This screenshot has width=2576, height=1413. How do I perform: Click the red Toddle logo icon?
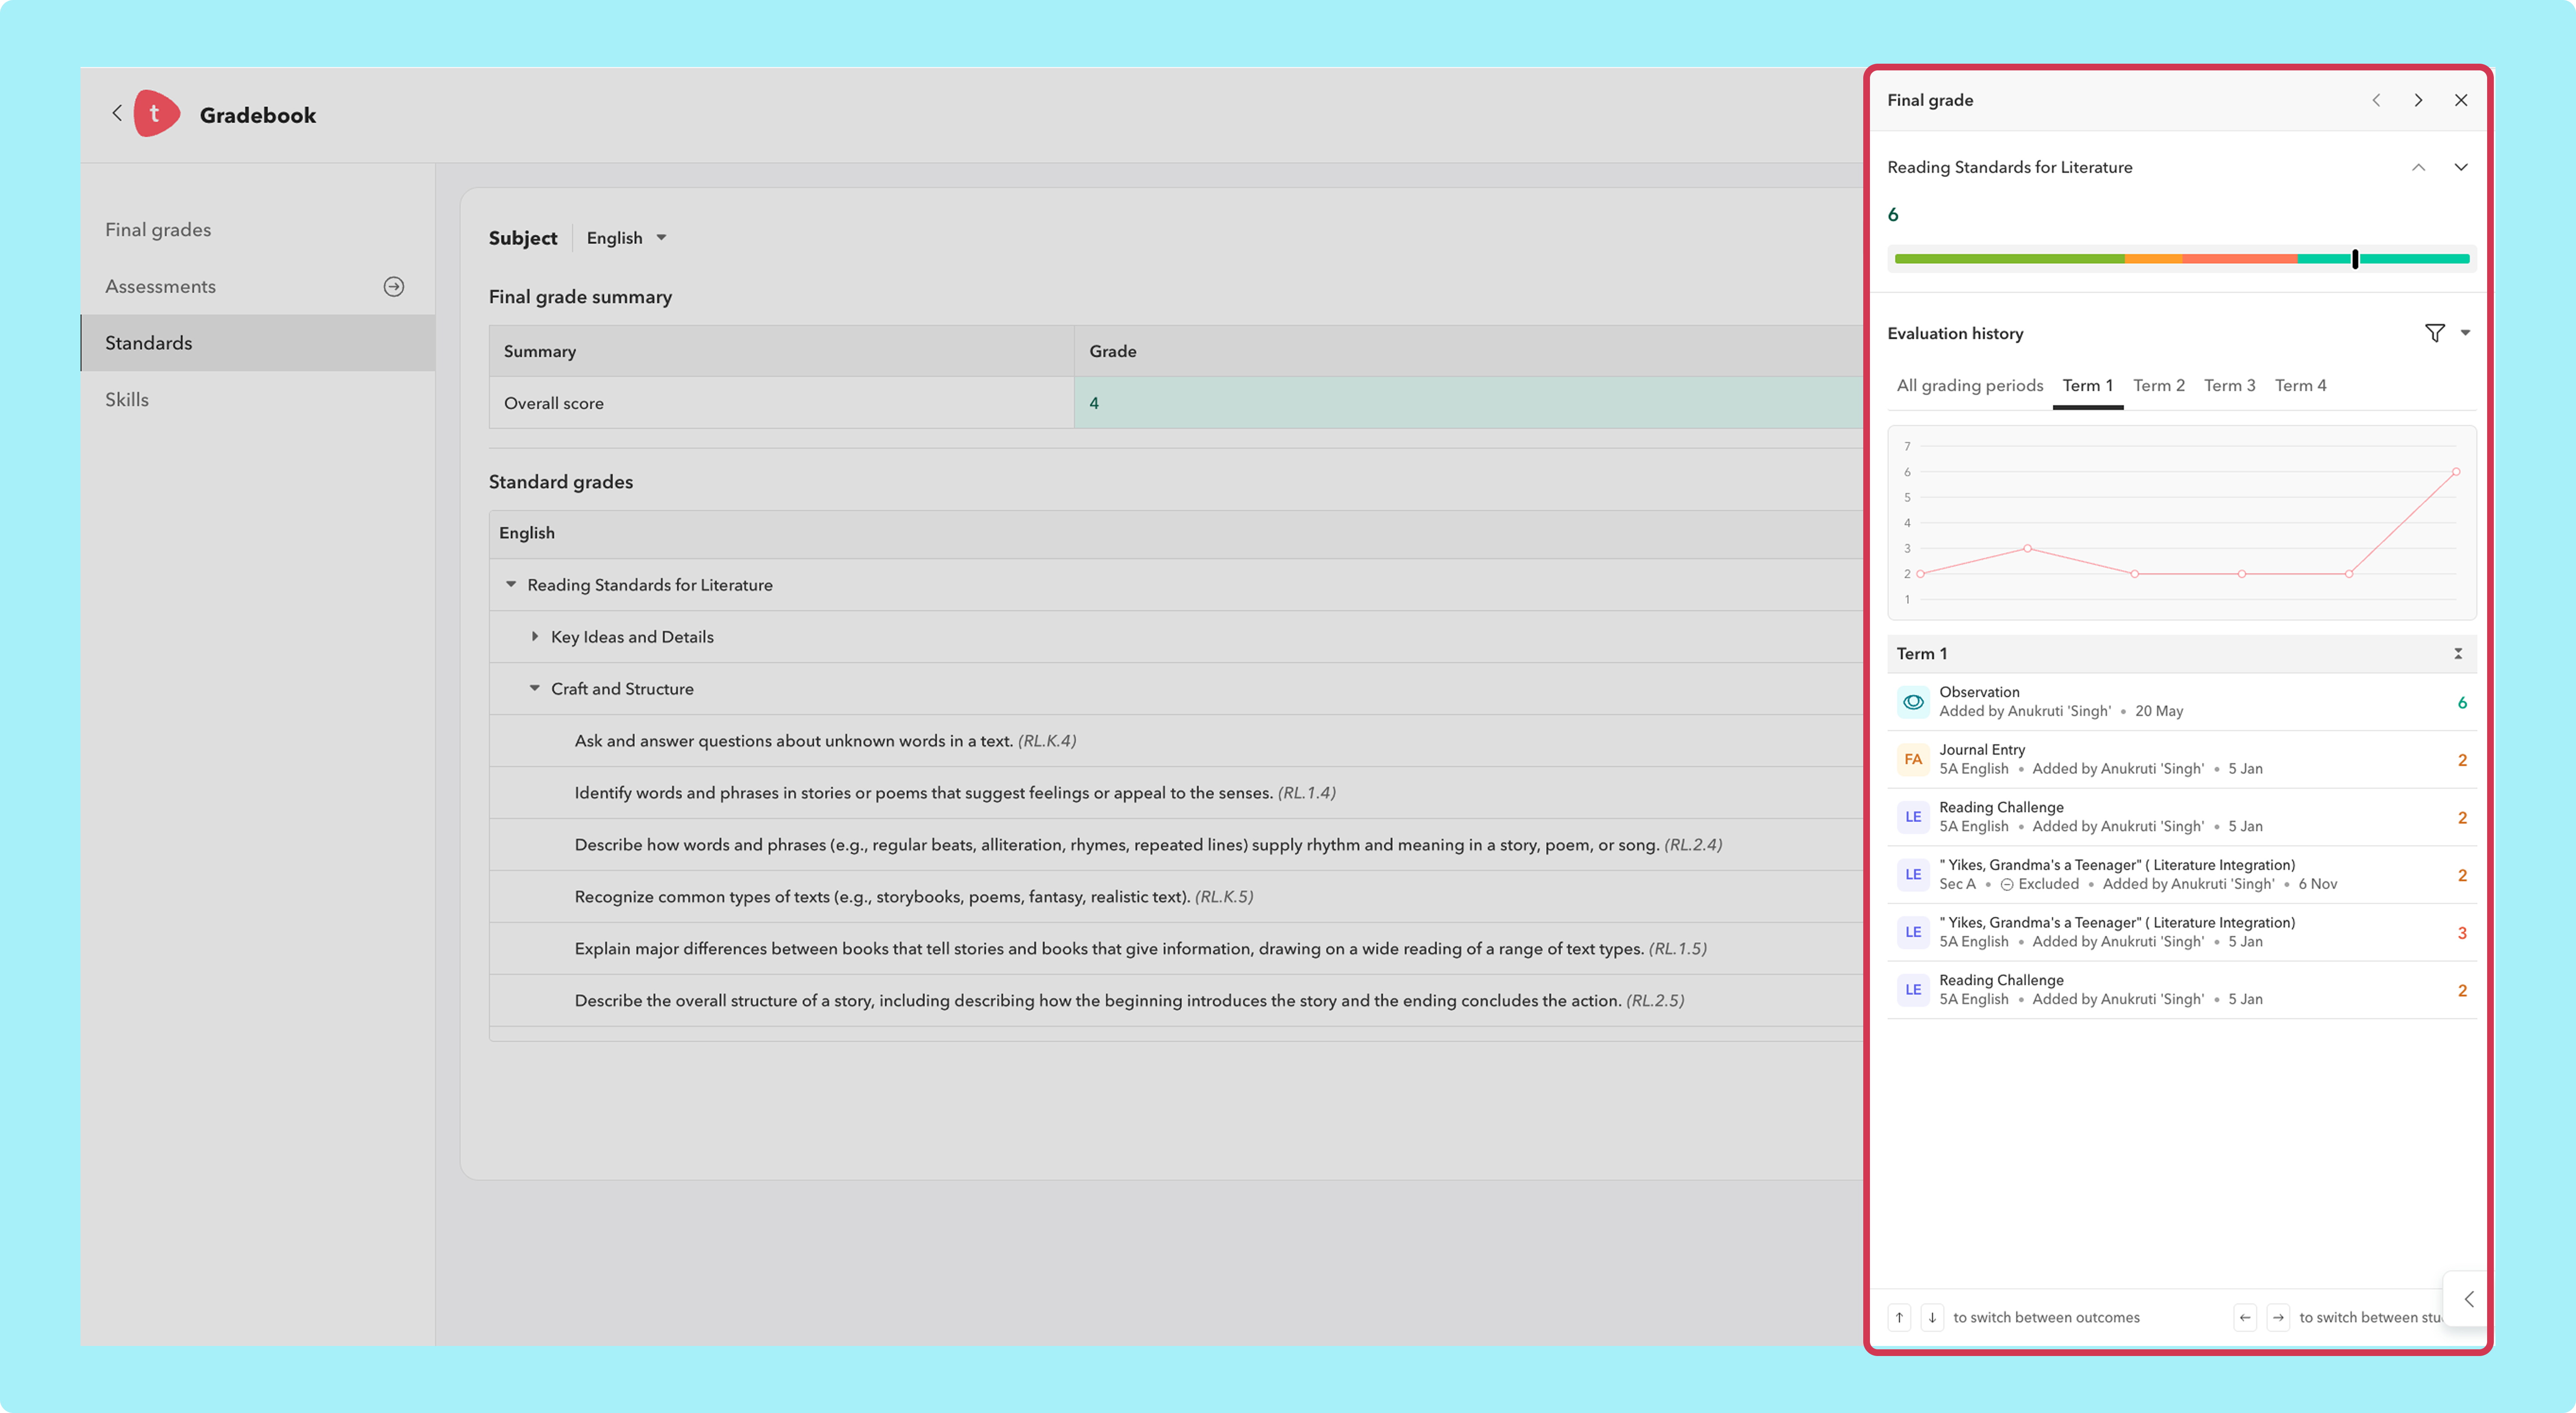click(156, 114)
